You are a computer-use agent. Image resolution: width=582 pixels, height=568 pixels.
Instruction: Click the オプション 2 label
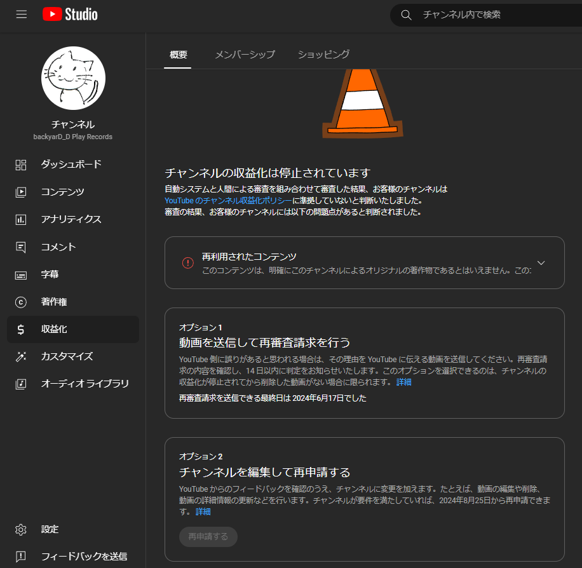201,456
